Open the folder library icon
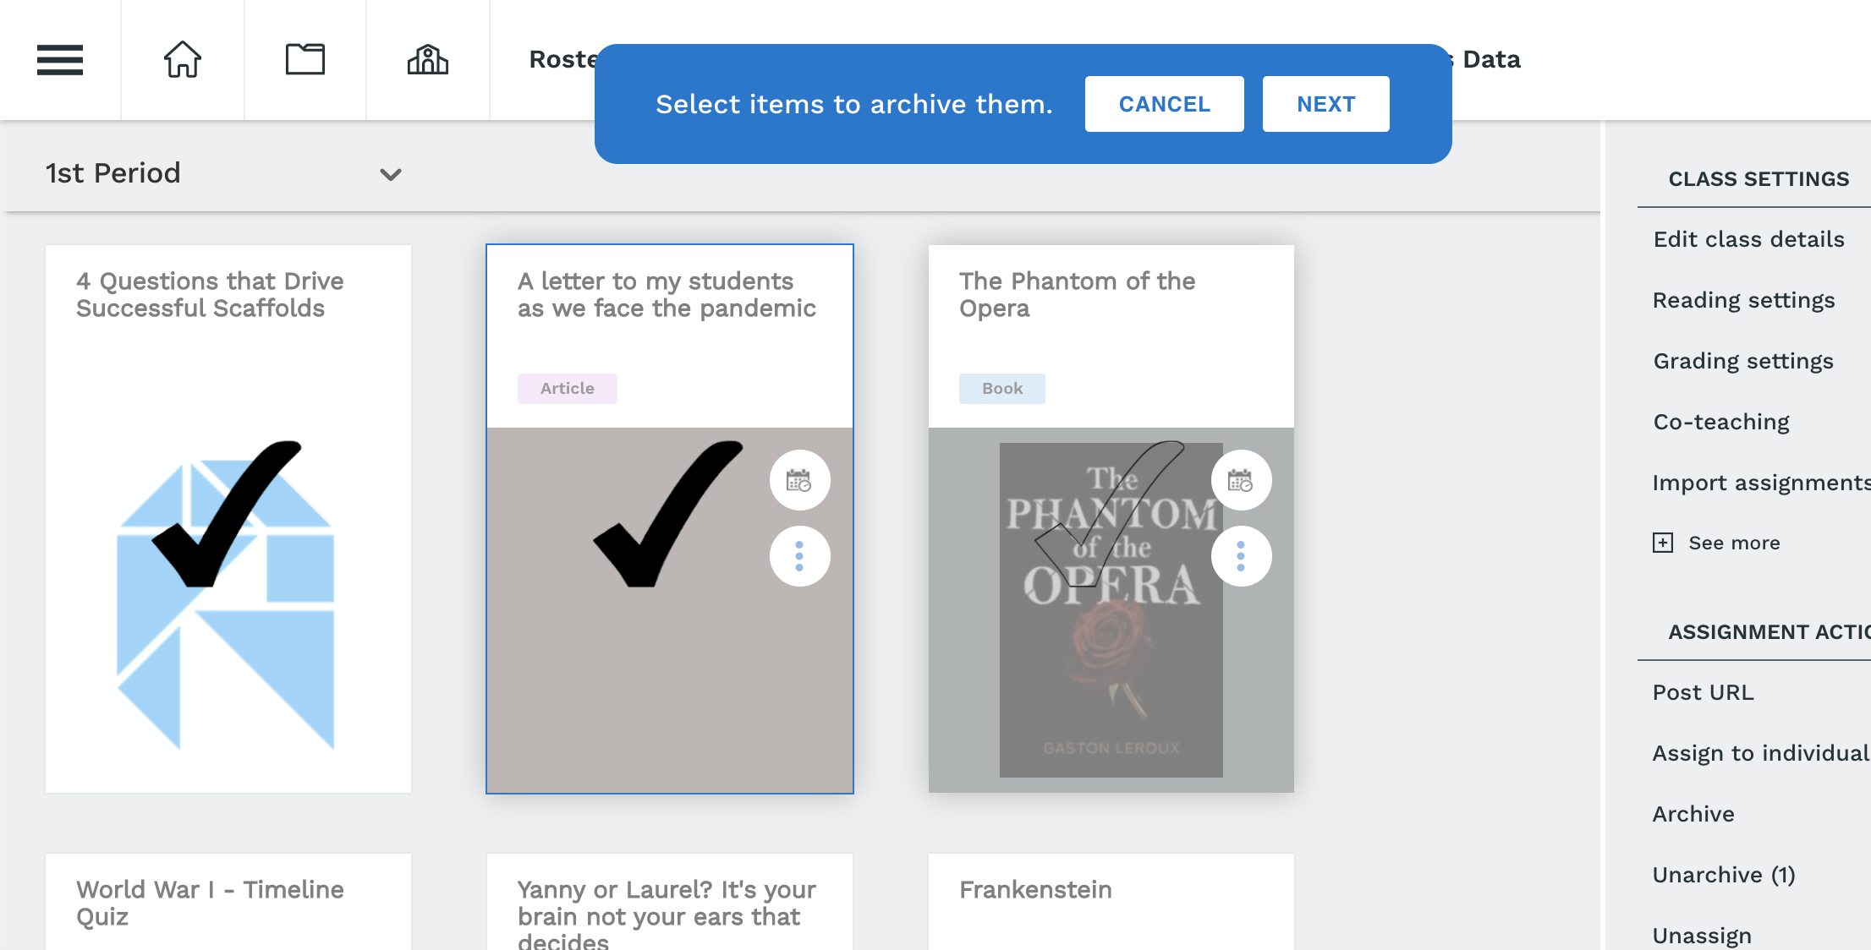 point(305,60)
